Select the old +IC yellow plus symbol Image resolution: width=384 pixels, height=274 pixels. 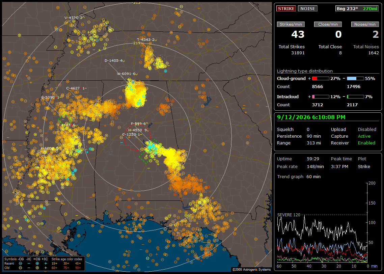point(46,268)
